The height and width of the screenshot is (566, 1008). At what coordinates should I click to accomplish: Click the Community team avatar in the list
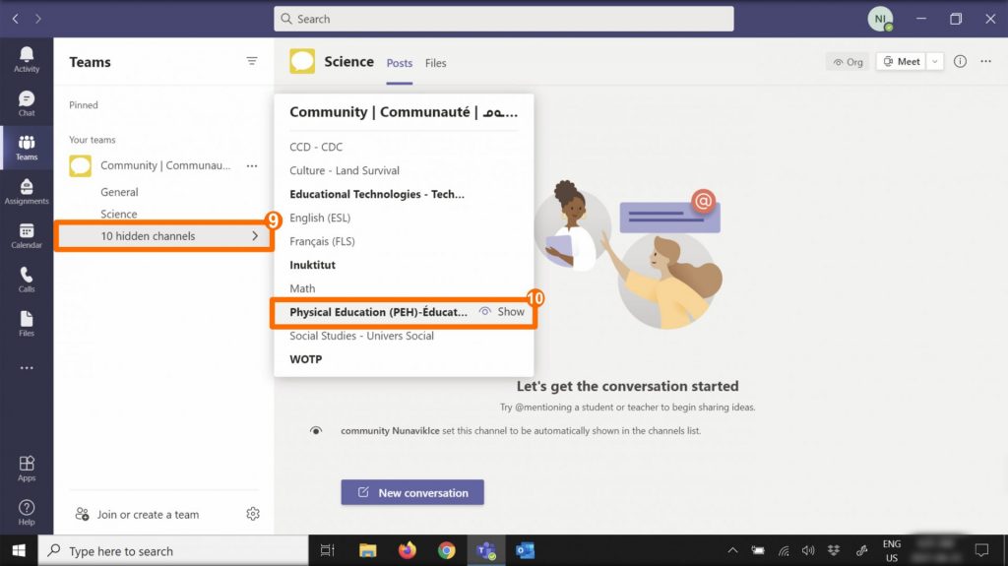tap(81, 166)
